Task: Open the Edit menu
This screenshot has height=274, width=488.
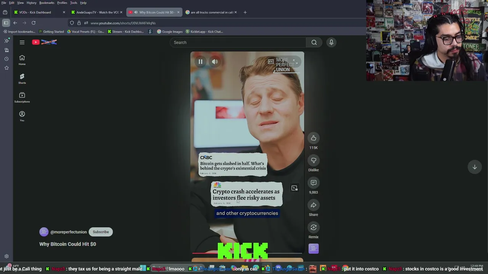Action: click(x=12, y=3)
